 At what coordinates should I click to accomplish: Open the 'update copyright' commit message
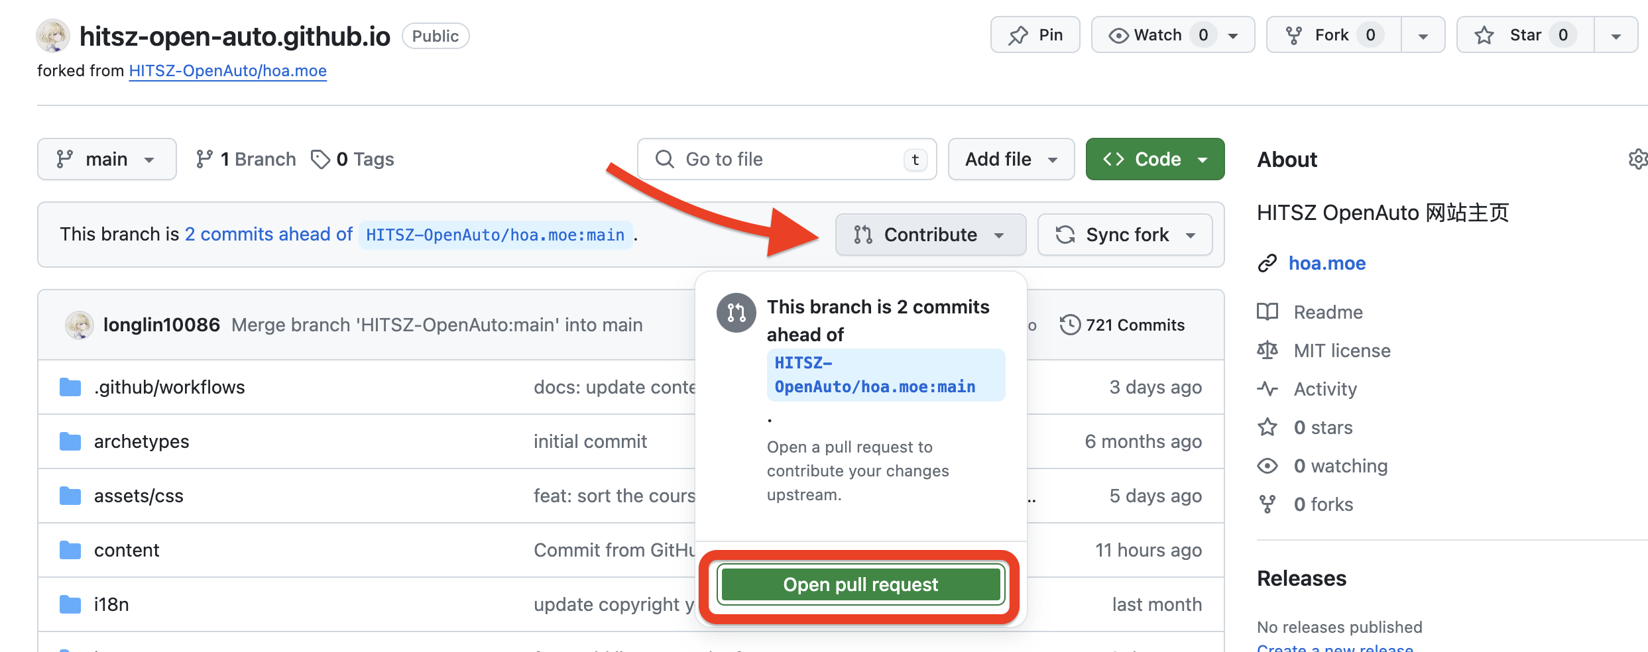614,604
